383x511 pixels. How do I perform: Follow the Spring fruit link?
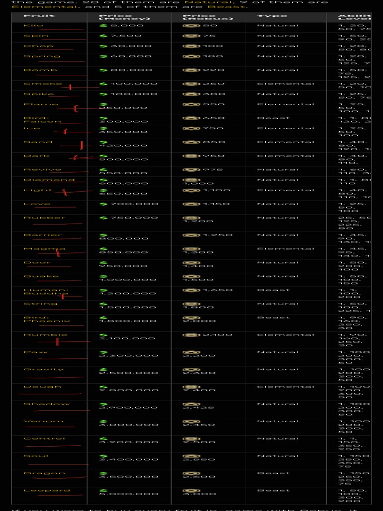pyautogui.click(x=42, y=56)
